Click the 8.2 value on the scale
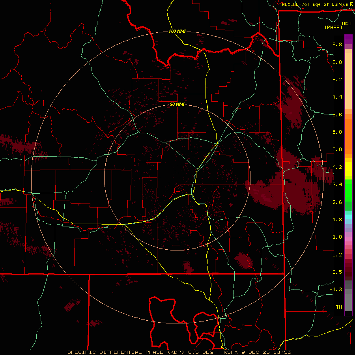Screen dimensions: 355x355 point(337,79)
